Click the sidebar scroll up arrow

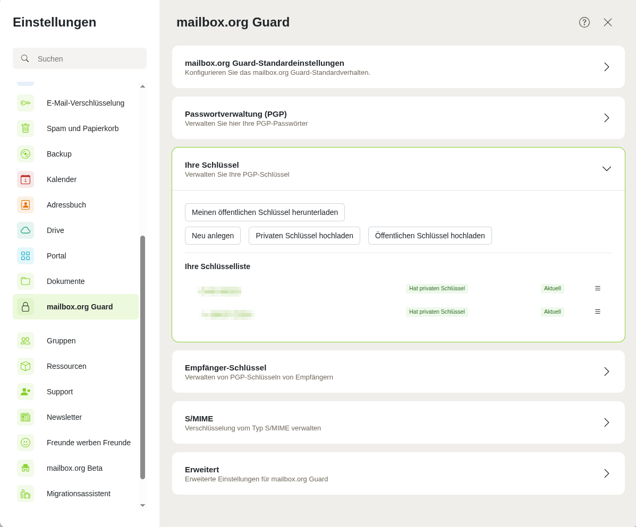point(143,87)
